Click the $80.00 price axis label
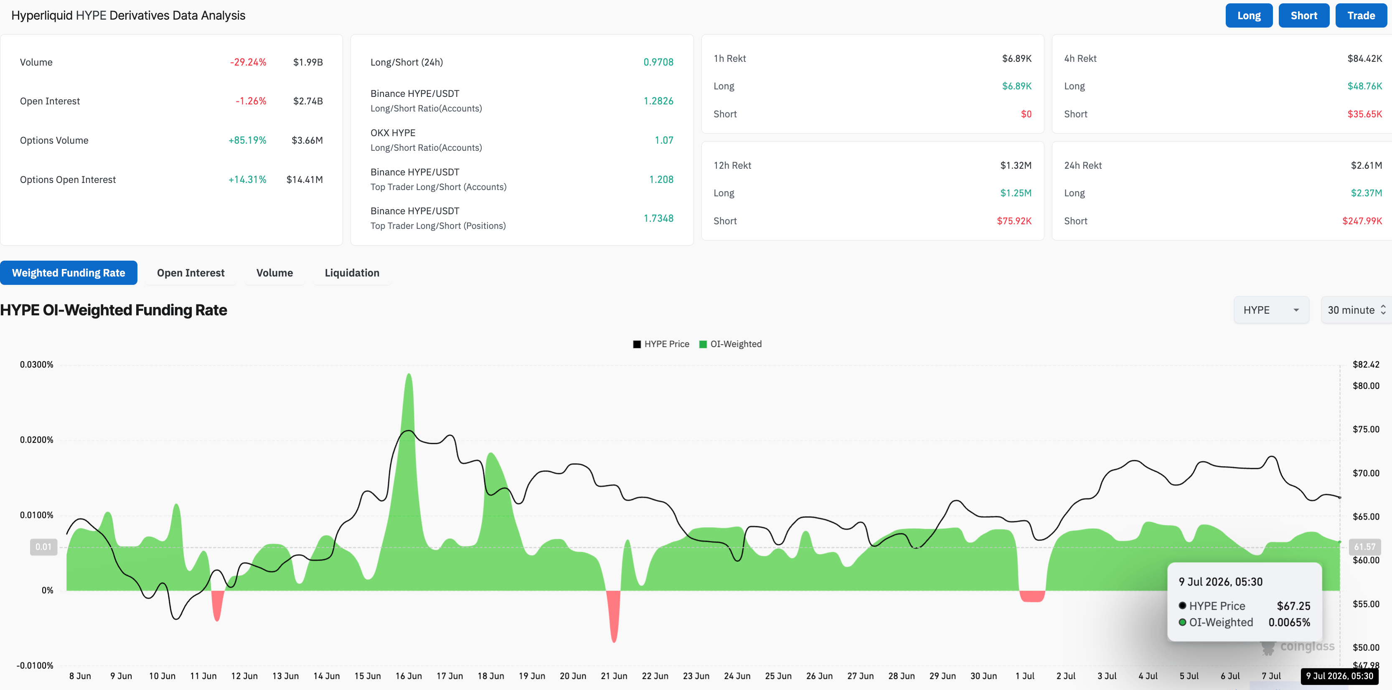The width and height of the screenshot is (1392, 690). point(1366,386)
